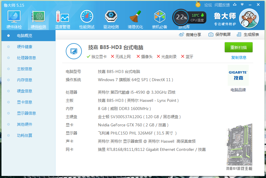Click the 独立显卡 checkmark status
Screen dimensions: 266x178
pos(96,57)
